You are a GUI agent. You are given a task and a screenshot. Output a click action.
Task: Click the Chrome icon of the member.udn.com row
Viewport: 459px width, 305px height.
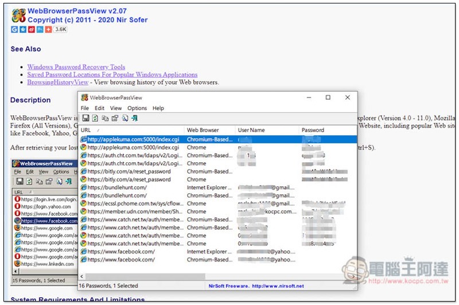[x=84, y=212]
